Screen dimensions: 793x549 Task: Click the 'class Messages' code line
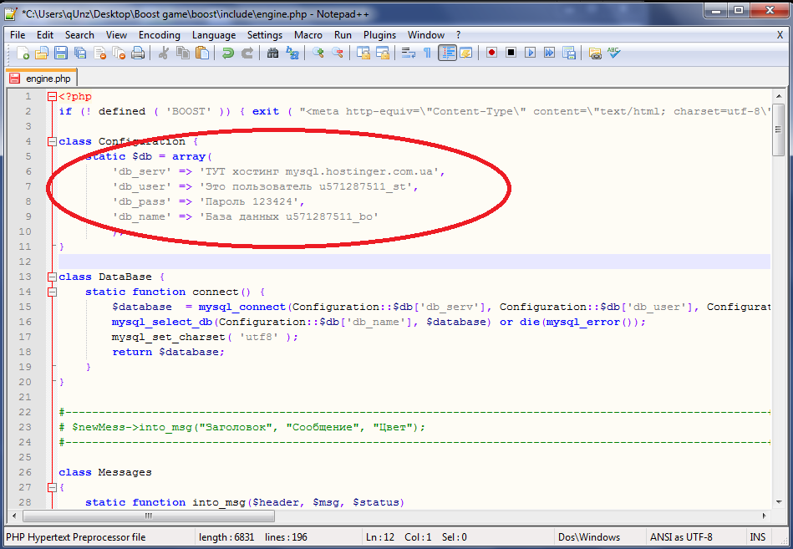tap(105, 472)
